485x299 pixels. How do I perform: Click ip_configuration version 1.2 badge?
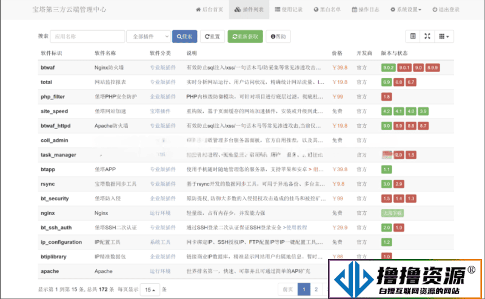387,242
